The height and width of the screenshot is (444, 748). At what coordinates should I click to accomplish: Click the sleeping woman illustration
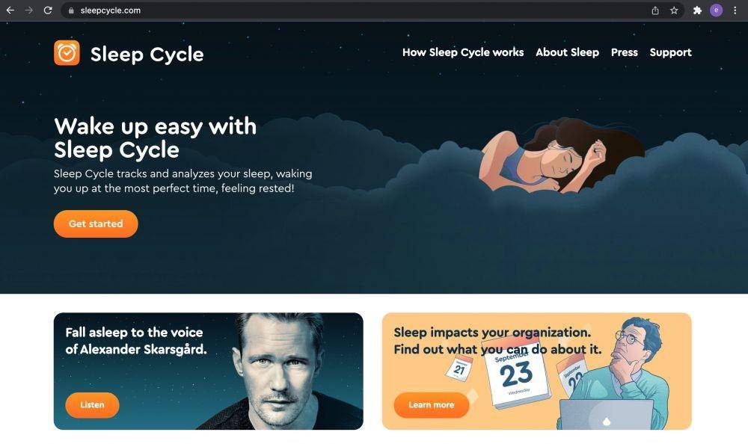pyautogui.click(x=560, y=156)
